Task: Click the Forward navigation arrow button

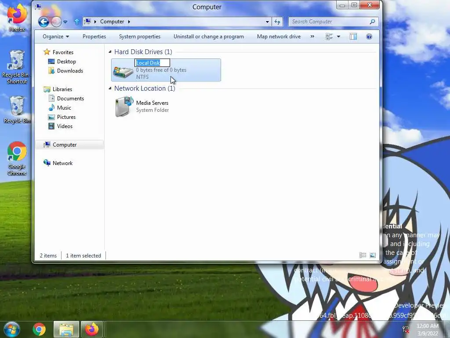Action: (56, 22)
